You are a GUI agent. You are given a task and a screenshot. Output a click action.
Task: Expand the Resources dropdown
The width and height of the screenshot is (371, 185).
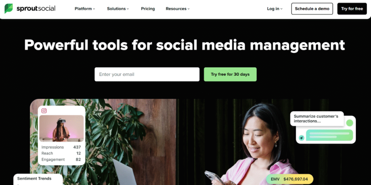pyautogui.click(x=178, y=9)
